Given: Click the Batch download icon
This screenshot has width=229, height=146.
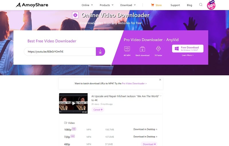Looking at the screenshot, I should tap(142, 49).
